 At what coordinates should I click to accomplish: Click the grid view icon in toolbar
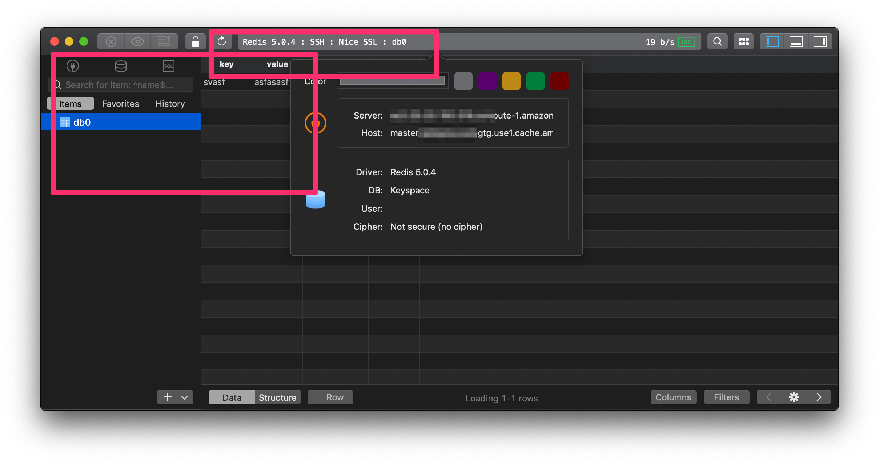(x=743, y=41)
